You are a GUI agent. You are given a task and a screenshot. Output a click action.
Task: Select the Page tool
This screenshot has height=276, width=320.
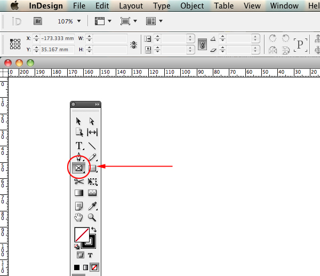click(79, 132)
